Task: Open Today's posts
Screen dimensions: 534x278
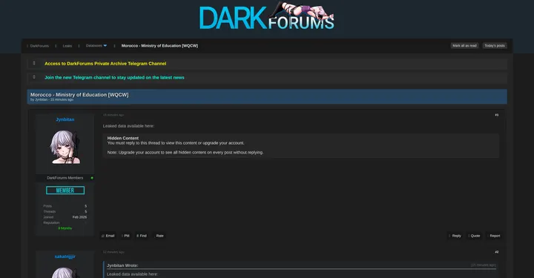Action: point(495,46)
